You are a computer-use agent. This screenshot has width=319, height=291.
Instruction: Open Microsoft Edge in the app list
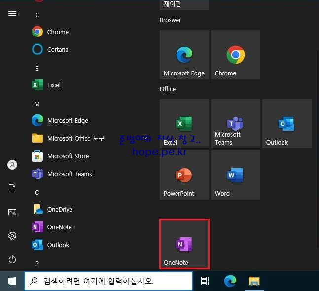pyautogui.click(x=60, y=120)
